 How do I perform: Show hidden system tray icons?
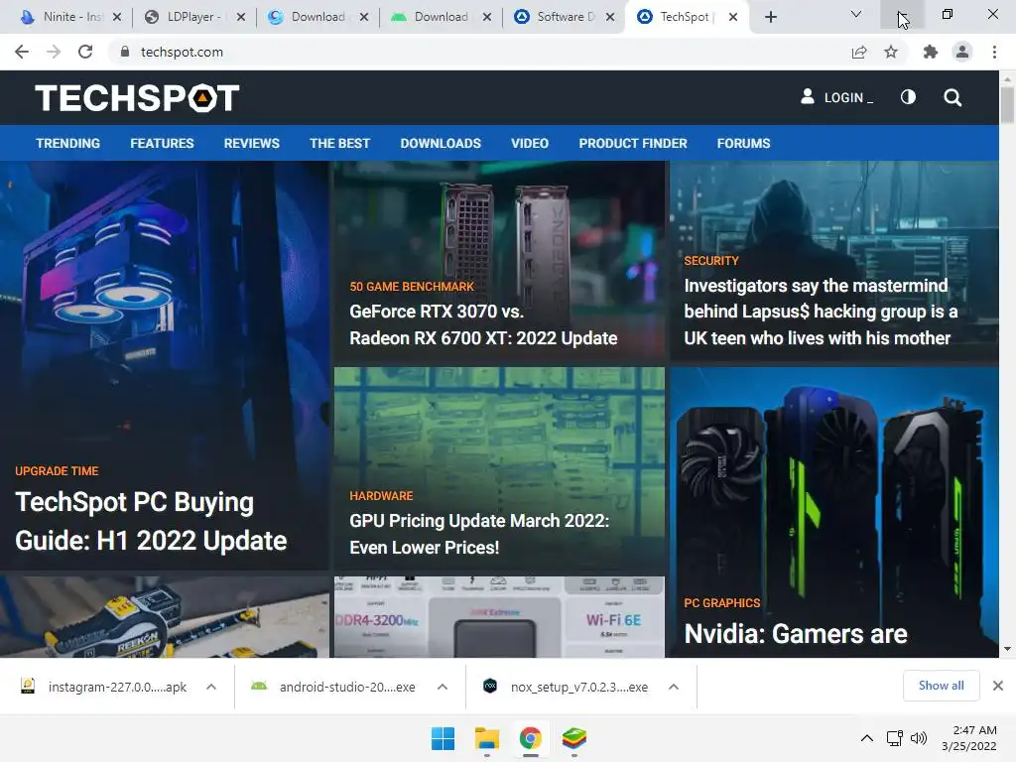[866, 738]
